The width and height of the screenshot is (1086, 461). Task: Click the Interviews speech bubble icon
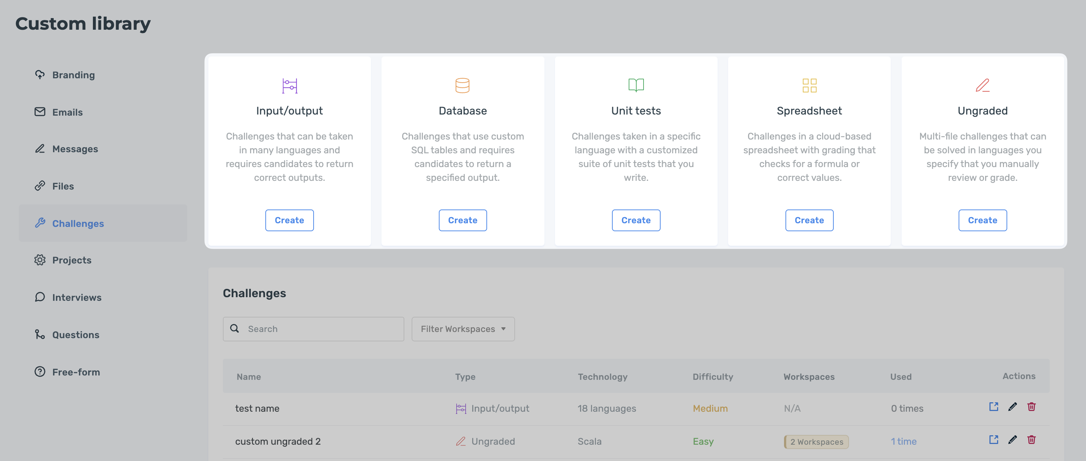[40, 297]
